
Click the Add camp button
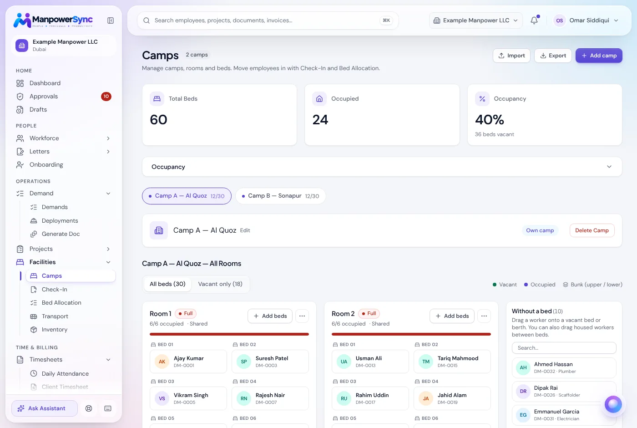point(599,56)
